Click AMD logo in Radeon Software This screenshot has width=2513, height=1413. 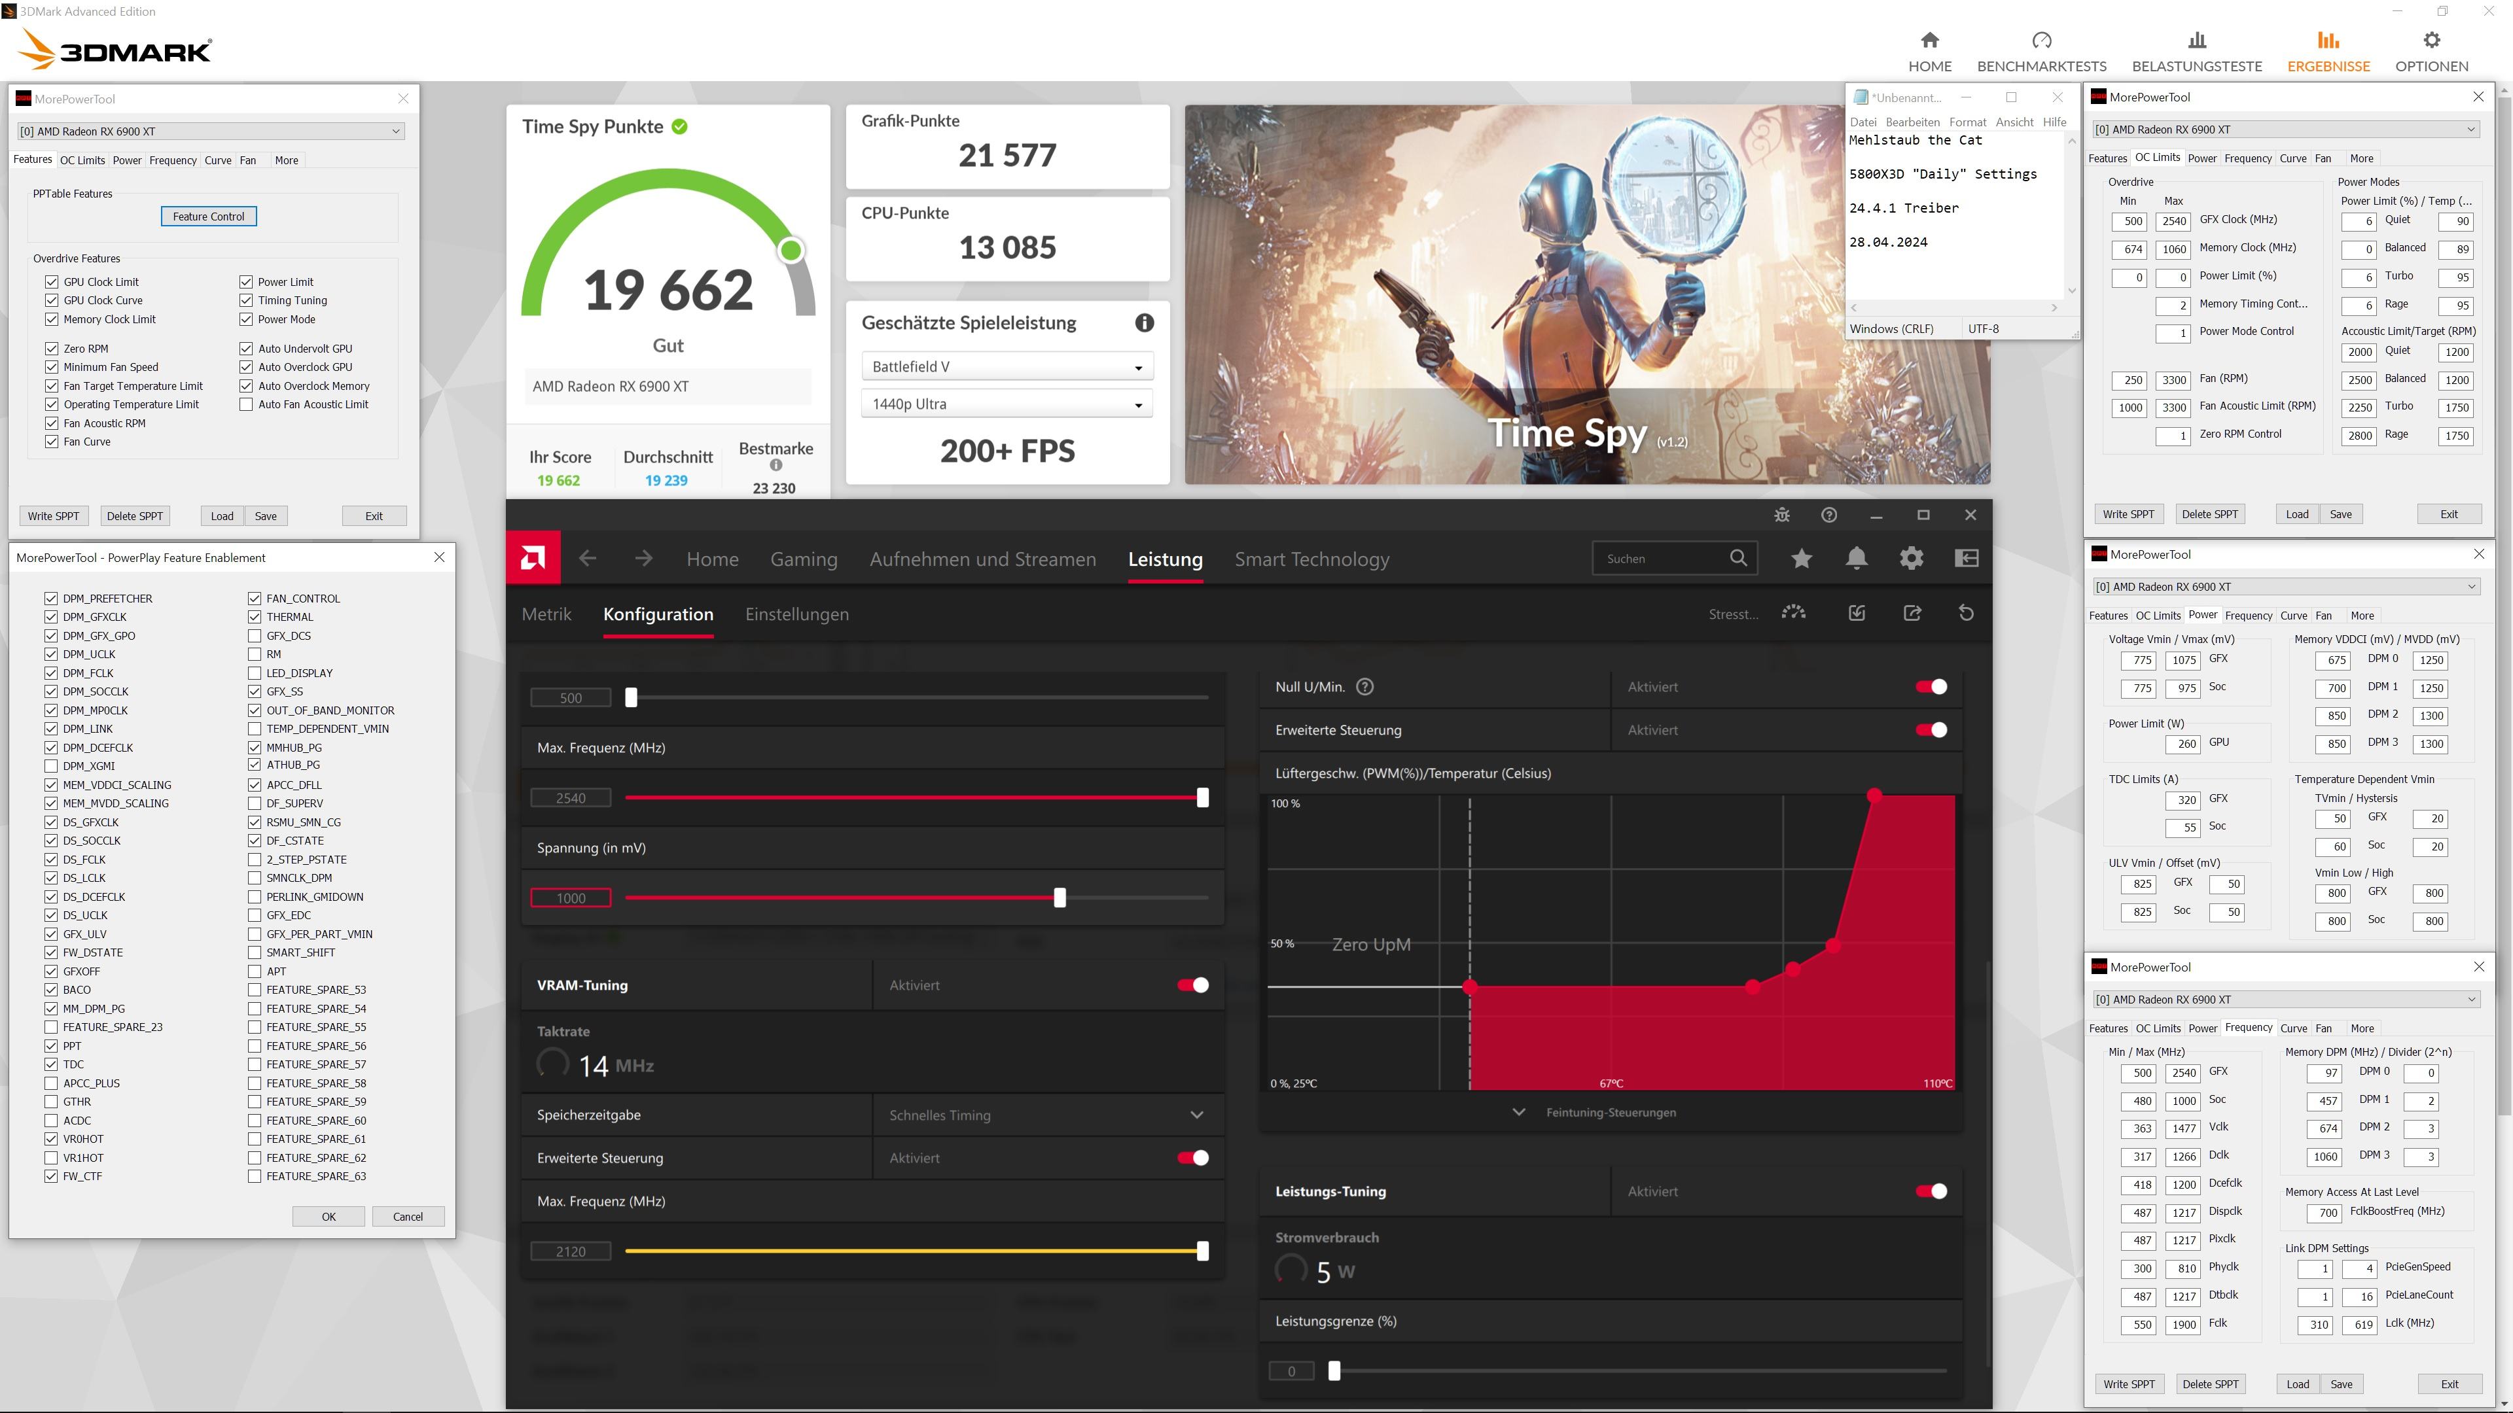click(x=533, y=558)
